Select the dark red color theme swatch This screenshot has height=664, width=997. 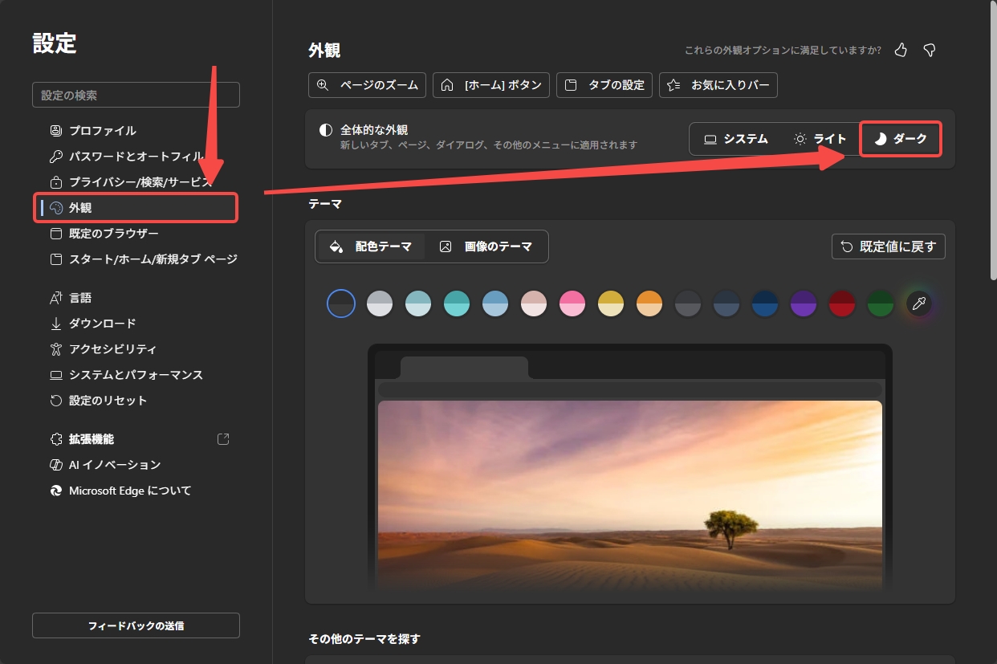coord(842,303)
